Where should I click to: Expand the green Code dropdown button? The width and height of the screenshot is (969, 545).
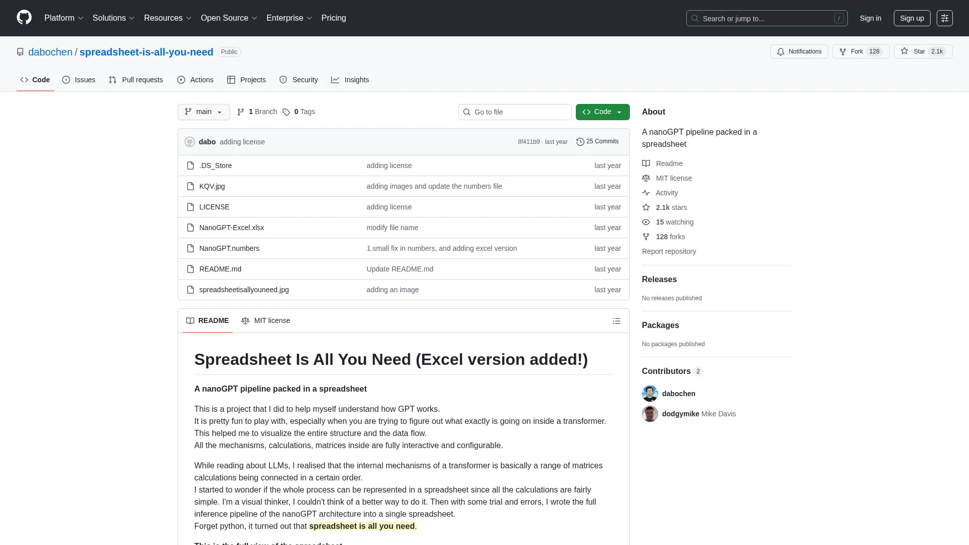602,112
